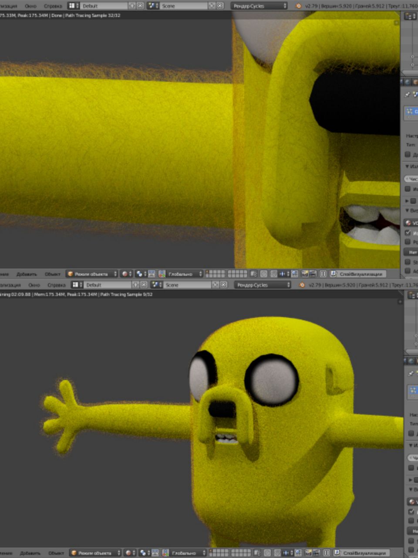Click the render layer icon beside СлойВизуализации in upper header
Image resolution: width=418 pixels, height=558 pixels.
click(333, 274)
